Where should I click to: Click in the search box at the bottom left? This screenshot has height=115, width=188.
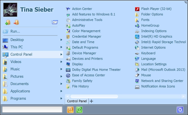click(32, 109)
